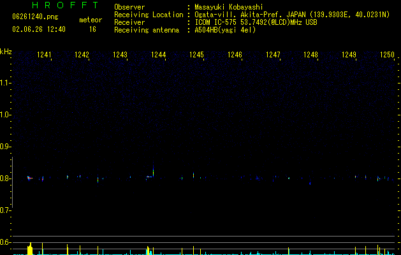The height and width of the screenshot is (255, 401).
Task: Click the 1249 time axis marker
Action: [349, 54]
